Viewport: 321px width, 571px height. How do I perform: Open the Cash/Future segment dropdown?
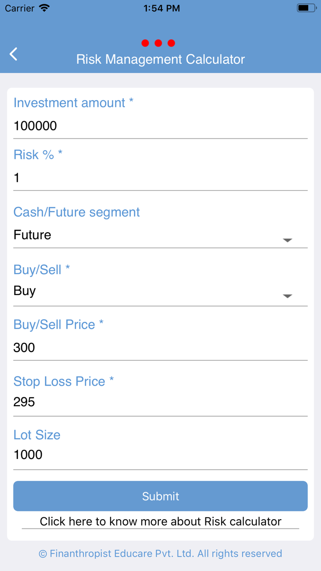click(160, 235)
